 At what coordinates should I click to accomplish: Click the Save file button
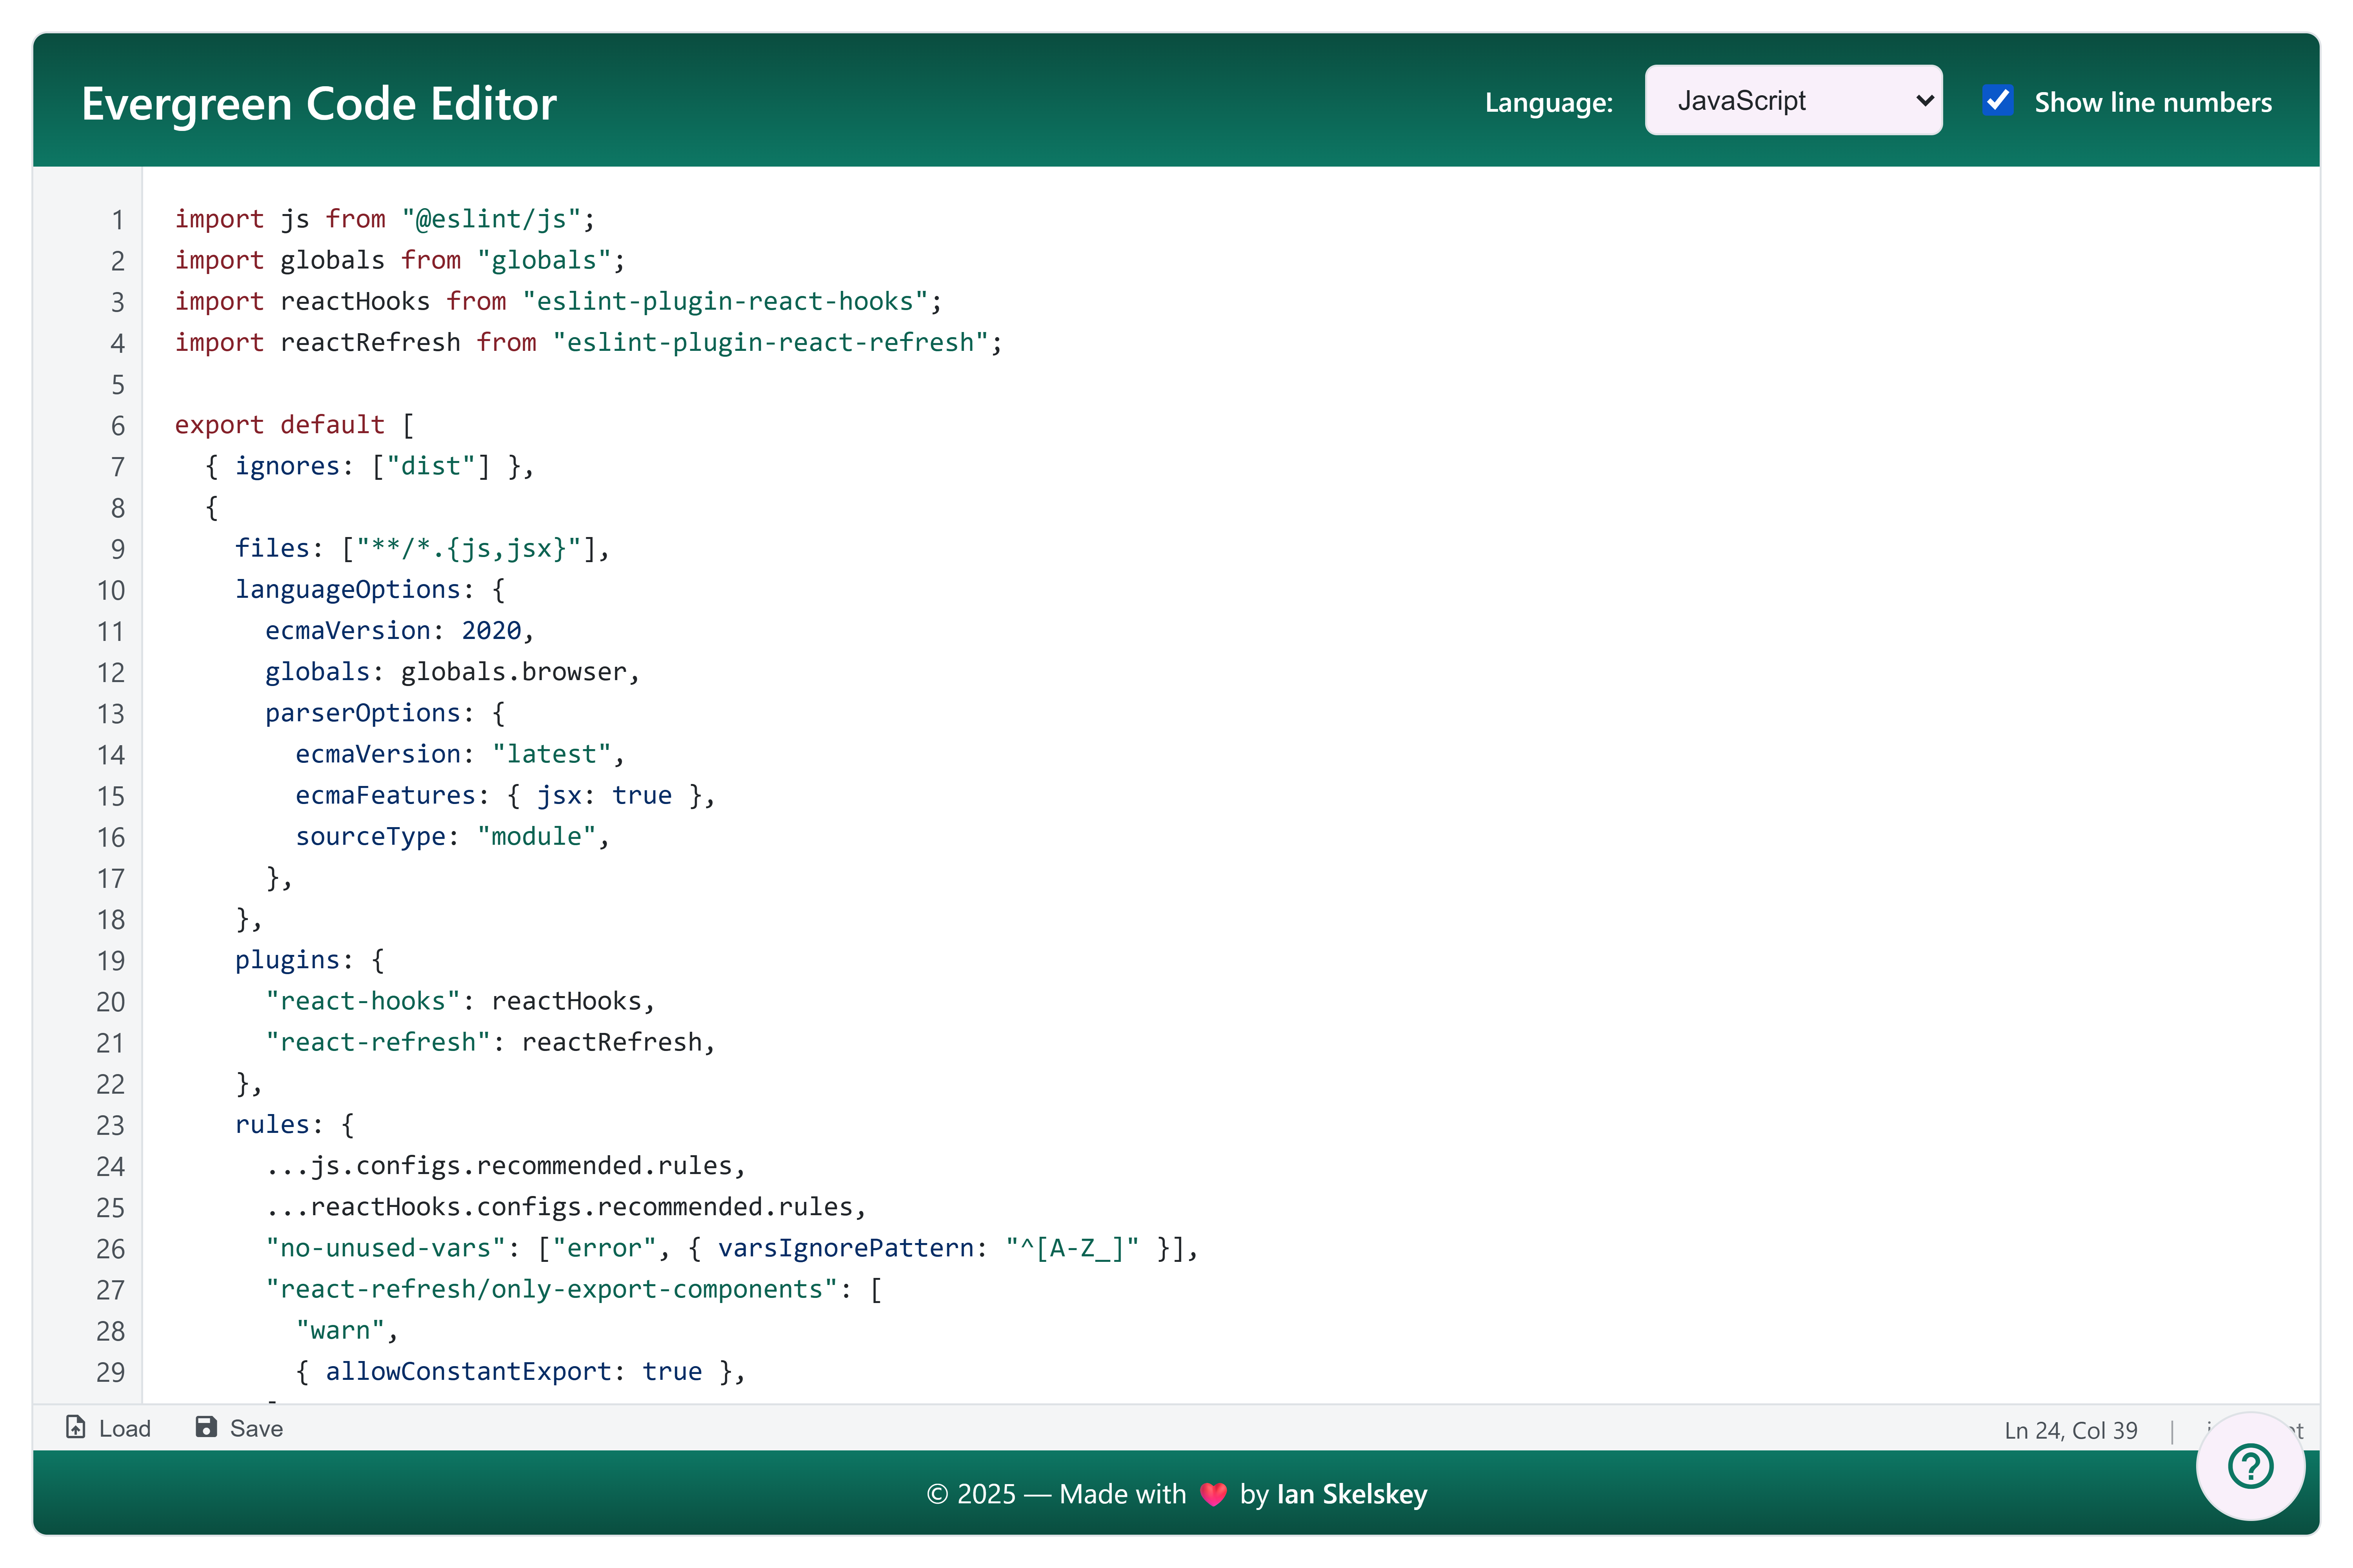point(239,1428)
